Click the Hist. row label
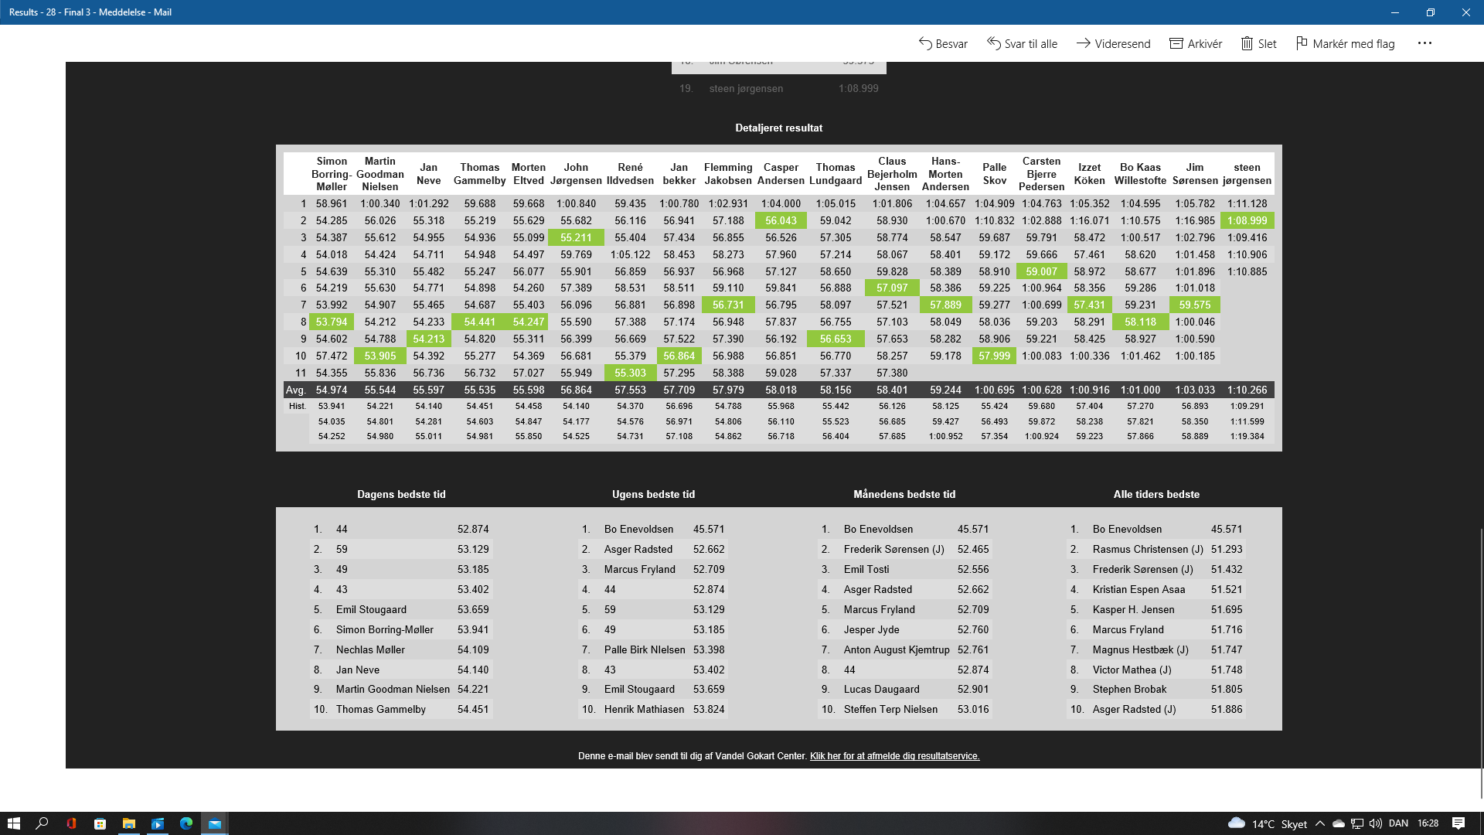 297,406
